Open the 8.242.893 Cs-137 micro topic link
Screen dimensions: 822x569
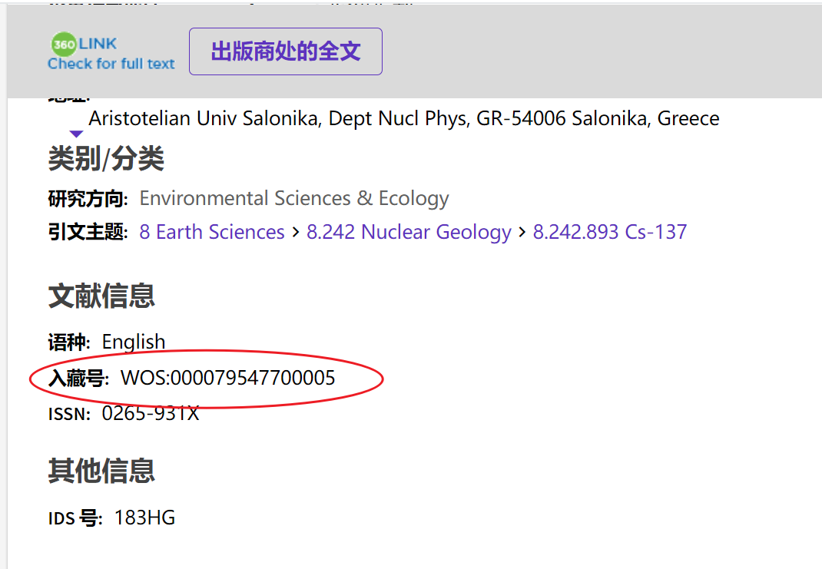(x=610, y=232)
